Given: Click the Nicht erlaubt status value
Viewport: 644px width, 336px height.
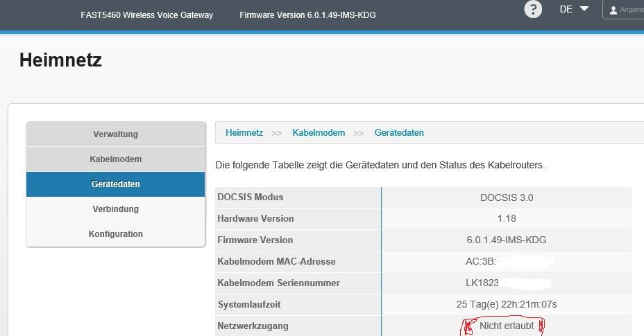Looking at the screenshot, I should tap(507, 326).
